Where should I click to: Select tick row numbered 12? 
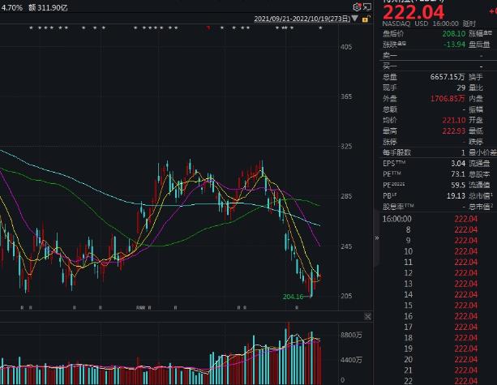tap(438, 273)
